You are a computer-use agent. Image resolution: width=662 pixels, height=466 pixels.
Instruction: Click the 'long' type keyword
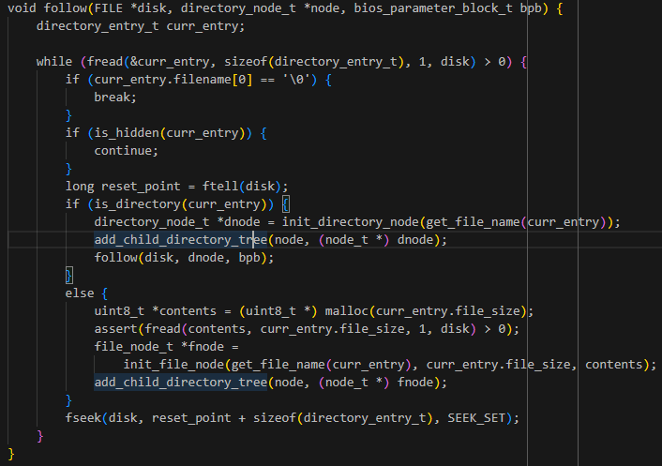tap(80, 187)
